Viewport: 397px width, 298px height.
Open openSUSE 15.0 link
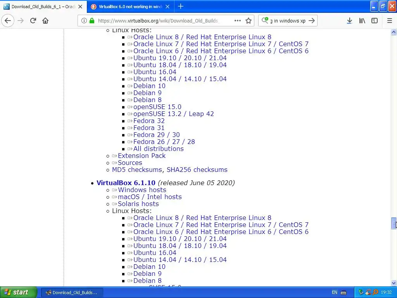[157, 107]
